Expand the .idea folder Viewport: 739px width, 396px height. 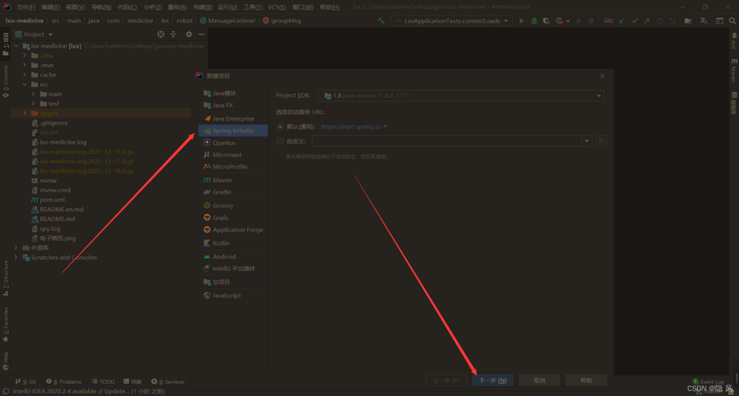pyautogui.click(x=25, y=56)
